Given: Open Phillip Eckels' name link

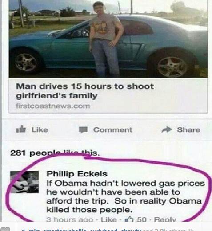Looking at the screenshot, I should tap(77, 174).
